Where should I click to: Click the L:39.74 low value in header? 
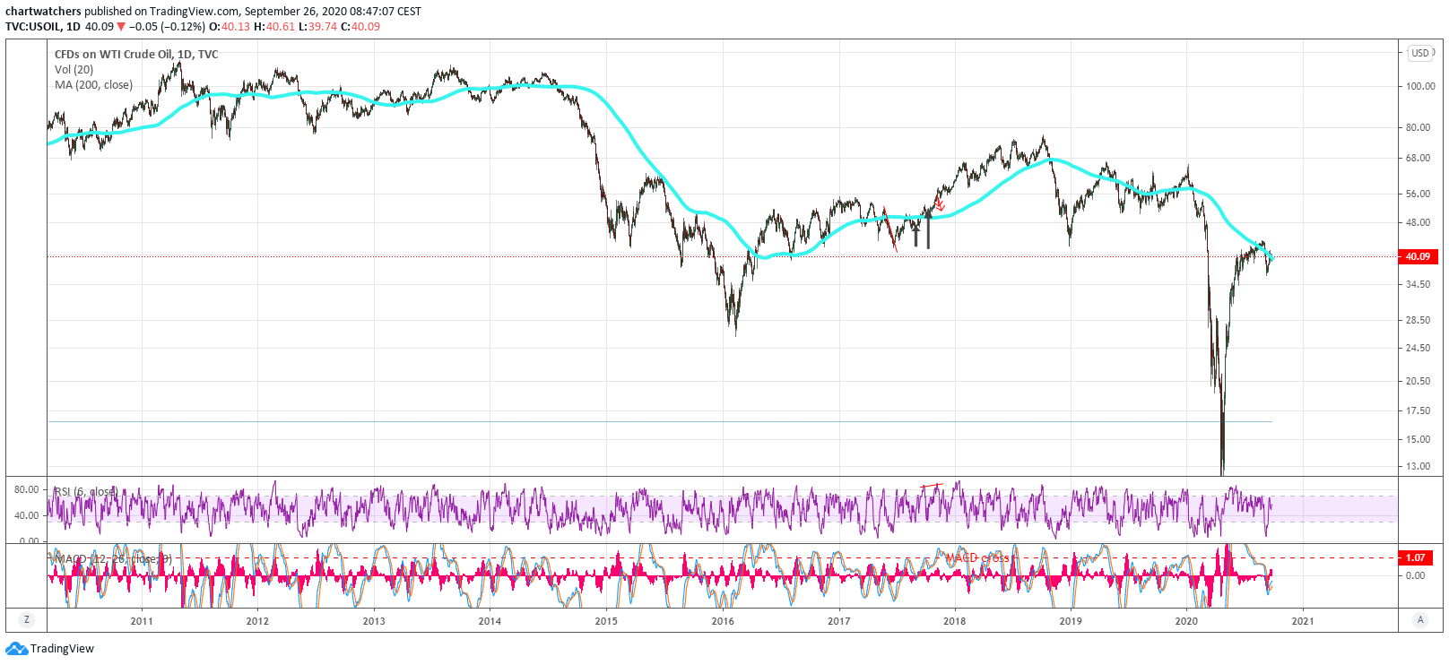tap(317, 27)
